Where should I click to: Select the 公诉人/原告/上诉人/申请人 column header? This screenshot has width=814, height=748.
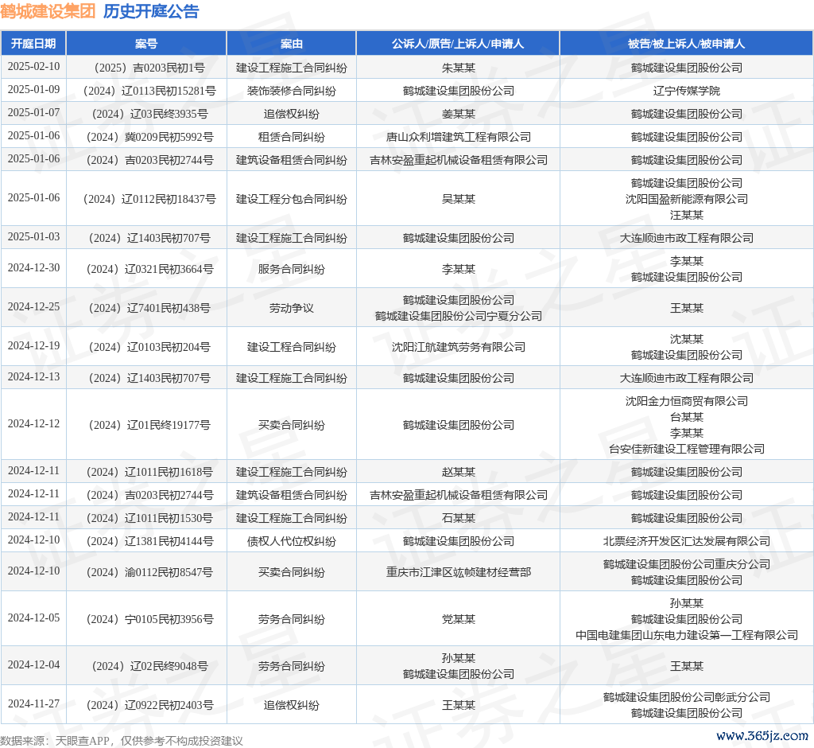[458, 44]
